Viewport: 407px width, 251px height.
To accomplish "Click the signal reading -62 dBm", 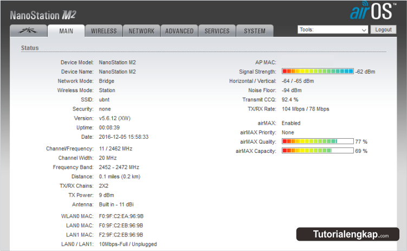I will (365, 72).
